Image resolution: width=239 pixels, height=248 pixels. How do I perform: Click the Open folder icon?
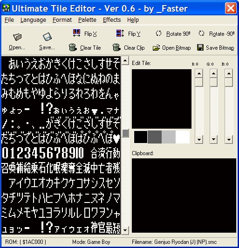(x=17, y=37)
